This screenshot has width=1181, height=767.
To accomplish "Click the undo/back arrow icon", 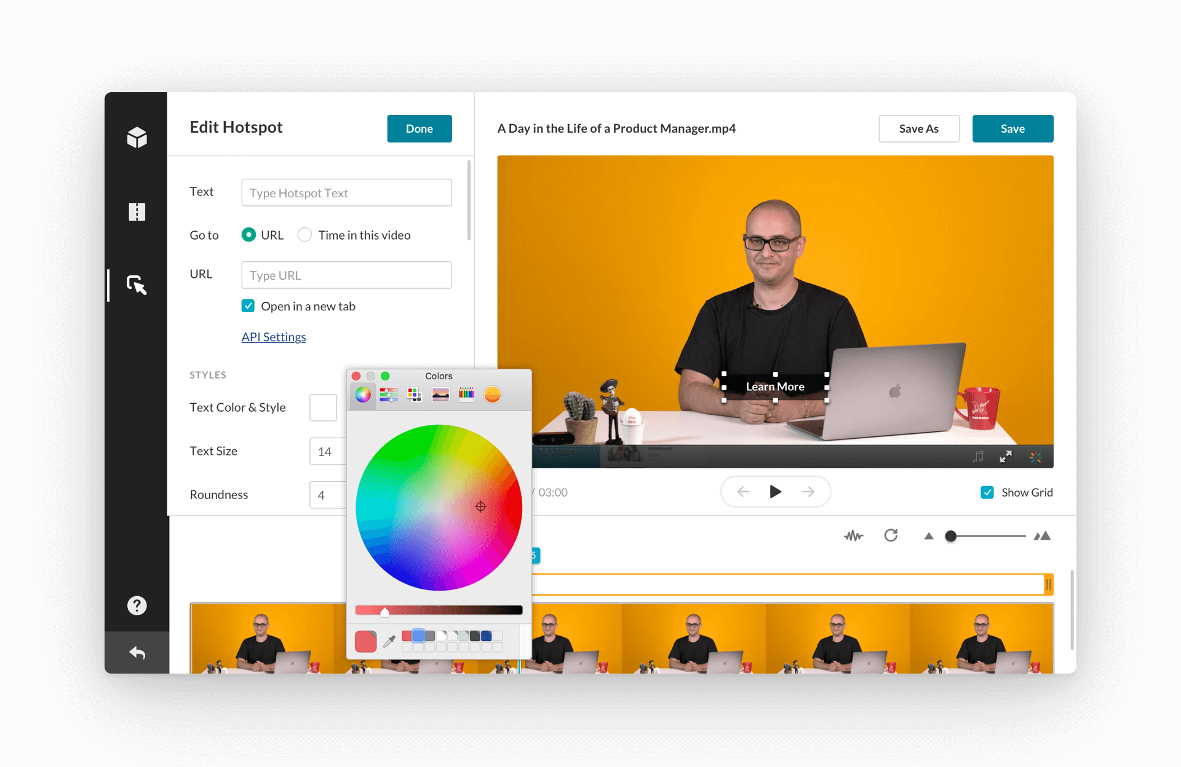I will (137, 650).
